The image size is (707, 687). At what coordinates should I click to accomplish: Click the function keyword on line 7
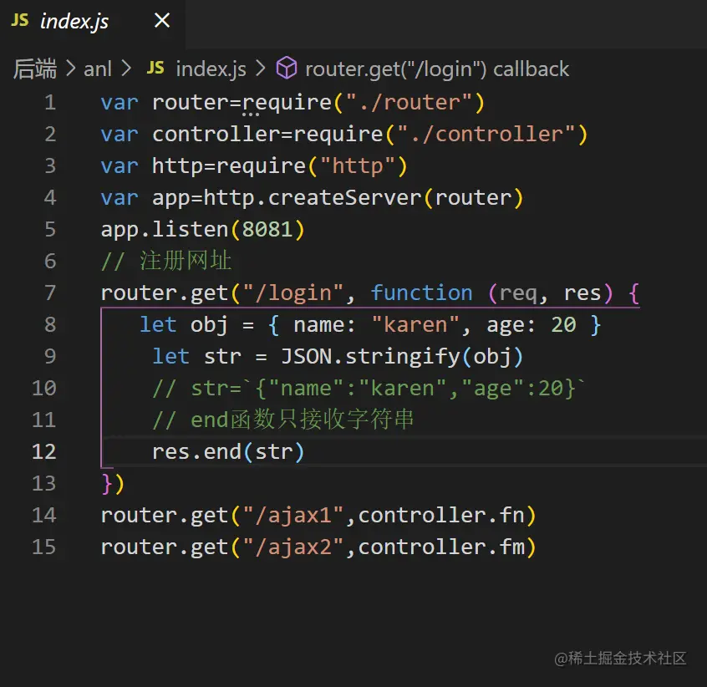[x=421, y=293]
